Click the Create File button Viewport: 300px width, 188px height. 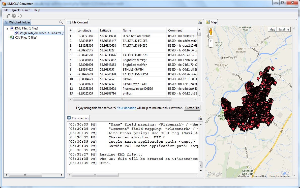tap(192, 108)
